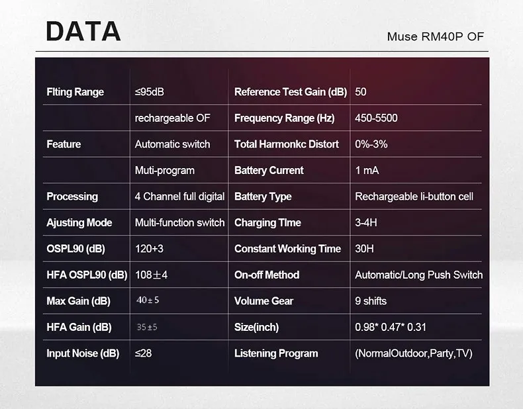Select (NormalOutdoor,Party,TV) value
The image size is (523, 409).
pyautogui.click(x=414, y=353)
